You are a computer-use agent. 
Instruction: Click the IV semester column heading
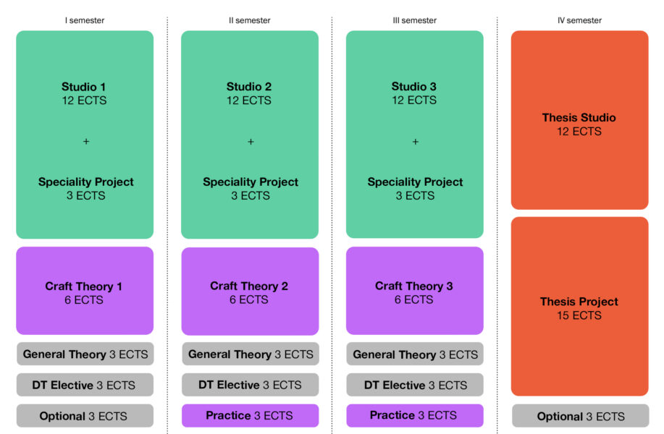coord(579,20)
